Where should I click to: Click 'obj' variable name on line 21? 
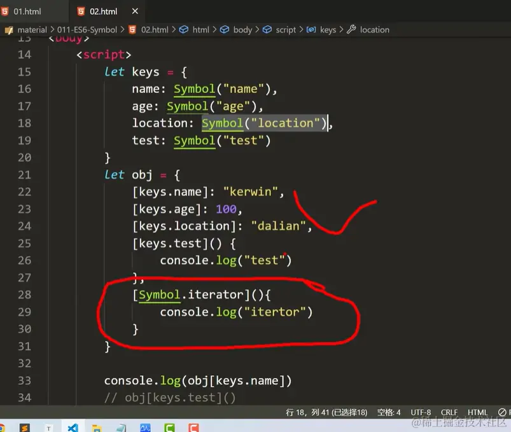142,175
